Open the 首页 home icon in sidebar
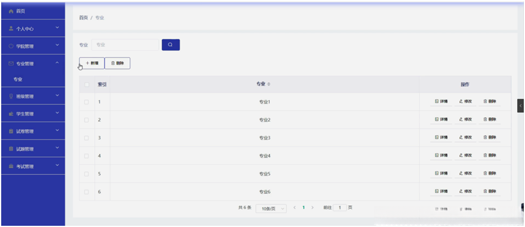This screenshot has height=227, width=525. click(x=11, y=11)
